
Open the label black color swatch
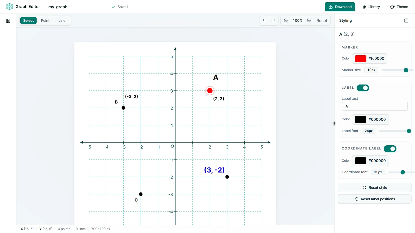360,119
